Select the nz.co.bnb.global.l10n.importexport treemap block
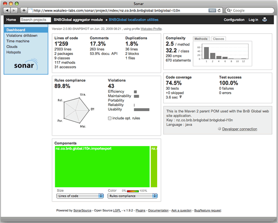278x223 pixels. point(102,167)
